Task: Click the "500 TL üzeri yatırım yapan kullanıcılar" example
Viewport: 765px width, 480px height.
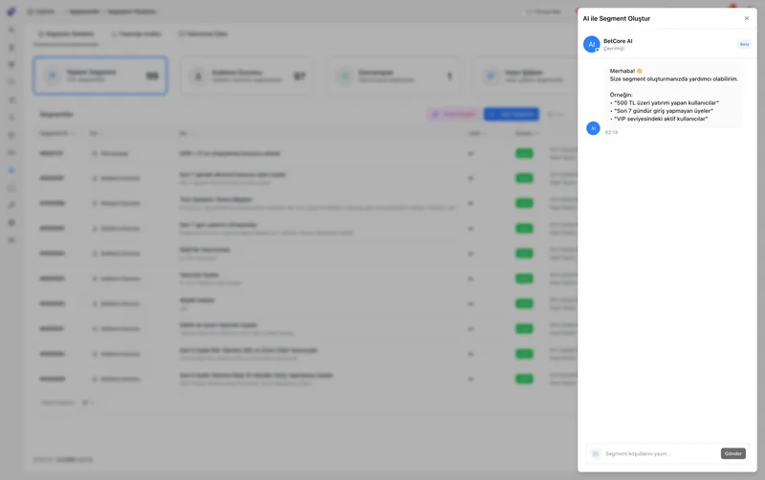Action: coord(666,103)
